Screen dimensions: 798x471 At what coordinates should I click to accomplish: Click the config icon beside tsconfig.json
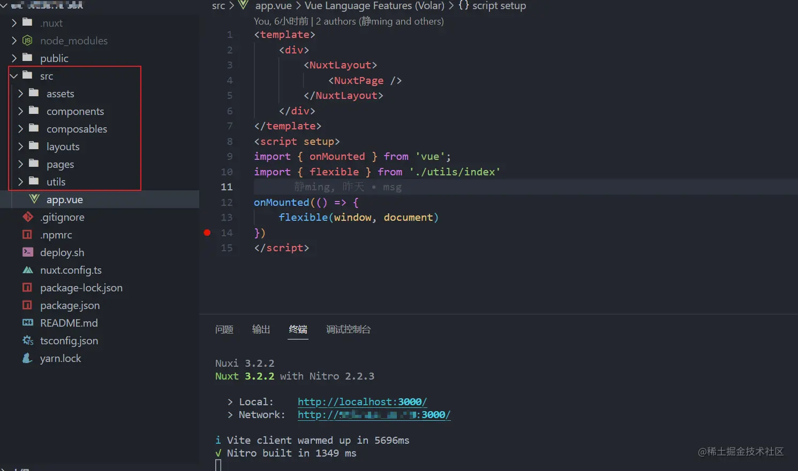(28, 340)
